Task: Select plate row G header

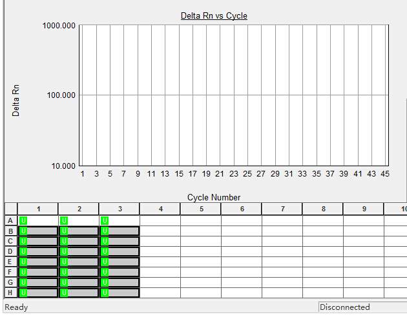Action: coord(11,282)
